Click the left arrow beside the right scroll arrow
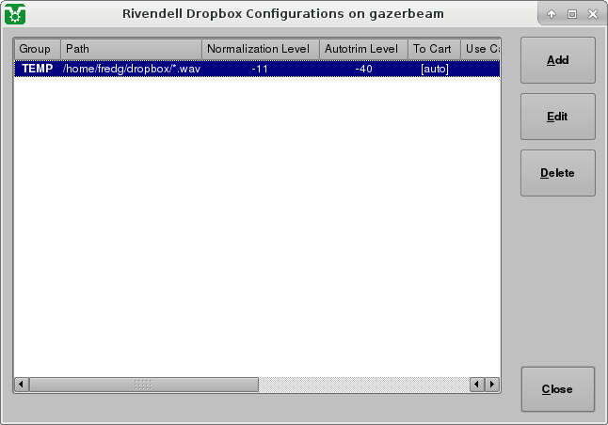Viewport: 608px width, 425px height. pos(476,384)
